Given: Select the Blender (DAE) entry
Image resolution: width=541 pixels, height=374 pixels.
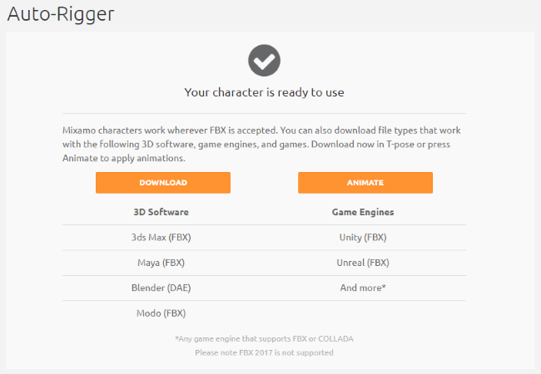Looking at the screenshot, I should point(161,288).
